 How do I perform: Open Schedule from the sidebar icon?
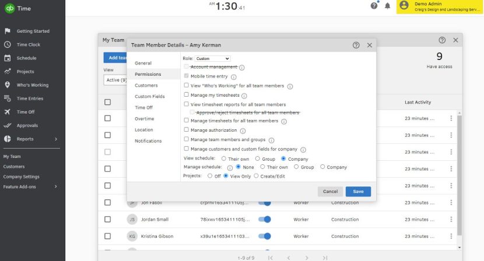click(x=8, y=58)
